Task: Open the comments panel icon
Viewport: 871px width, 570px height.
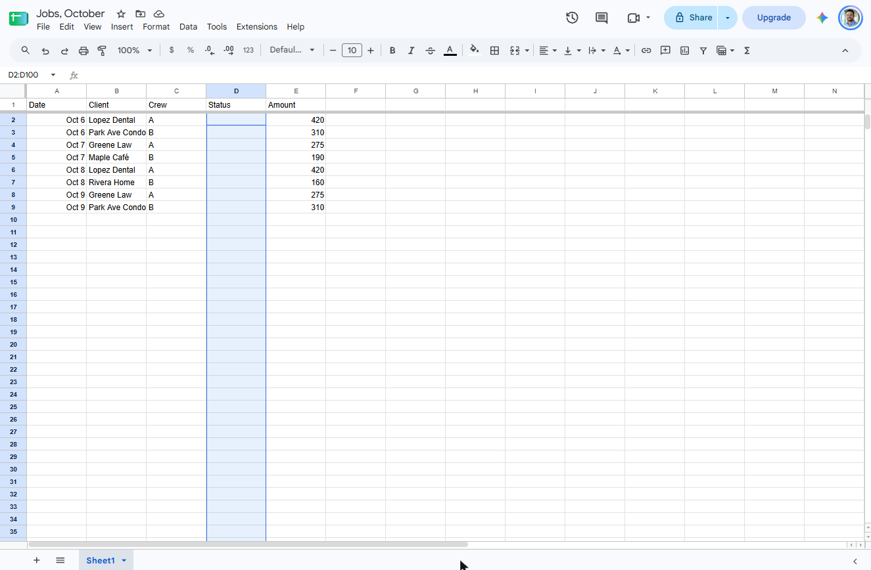Action: tap(601, 18)
